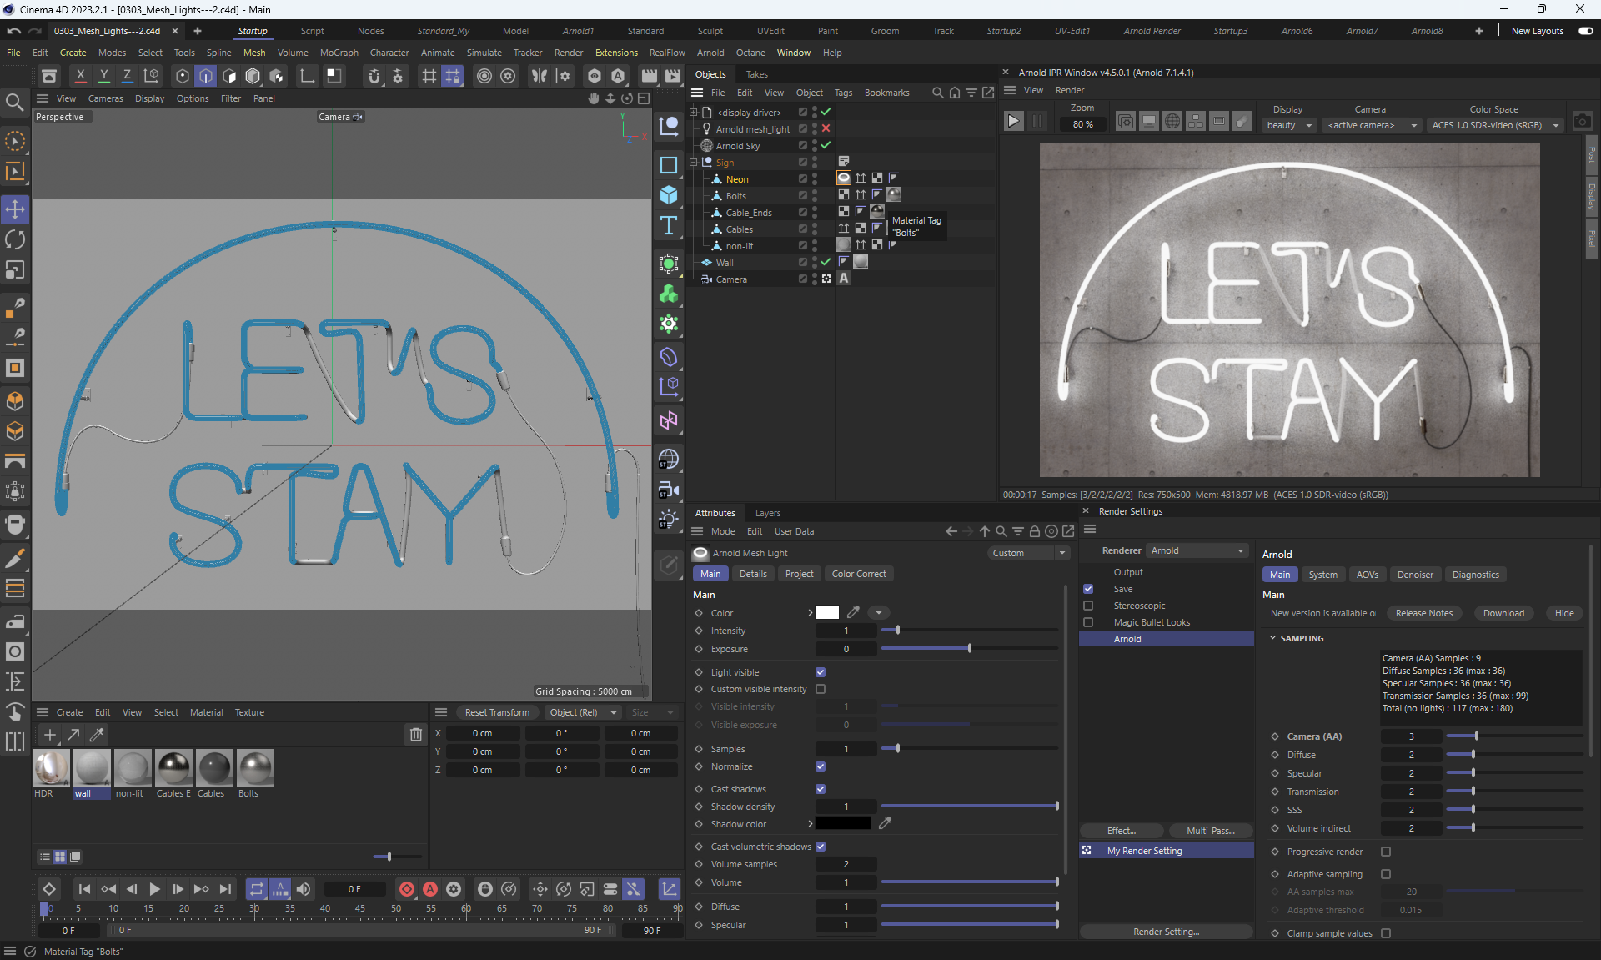Click the IPR snapshot camera icon
The image size is (1601, 960).
tap(1582, 121)
